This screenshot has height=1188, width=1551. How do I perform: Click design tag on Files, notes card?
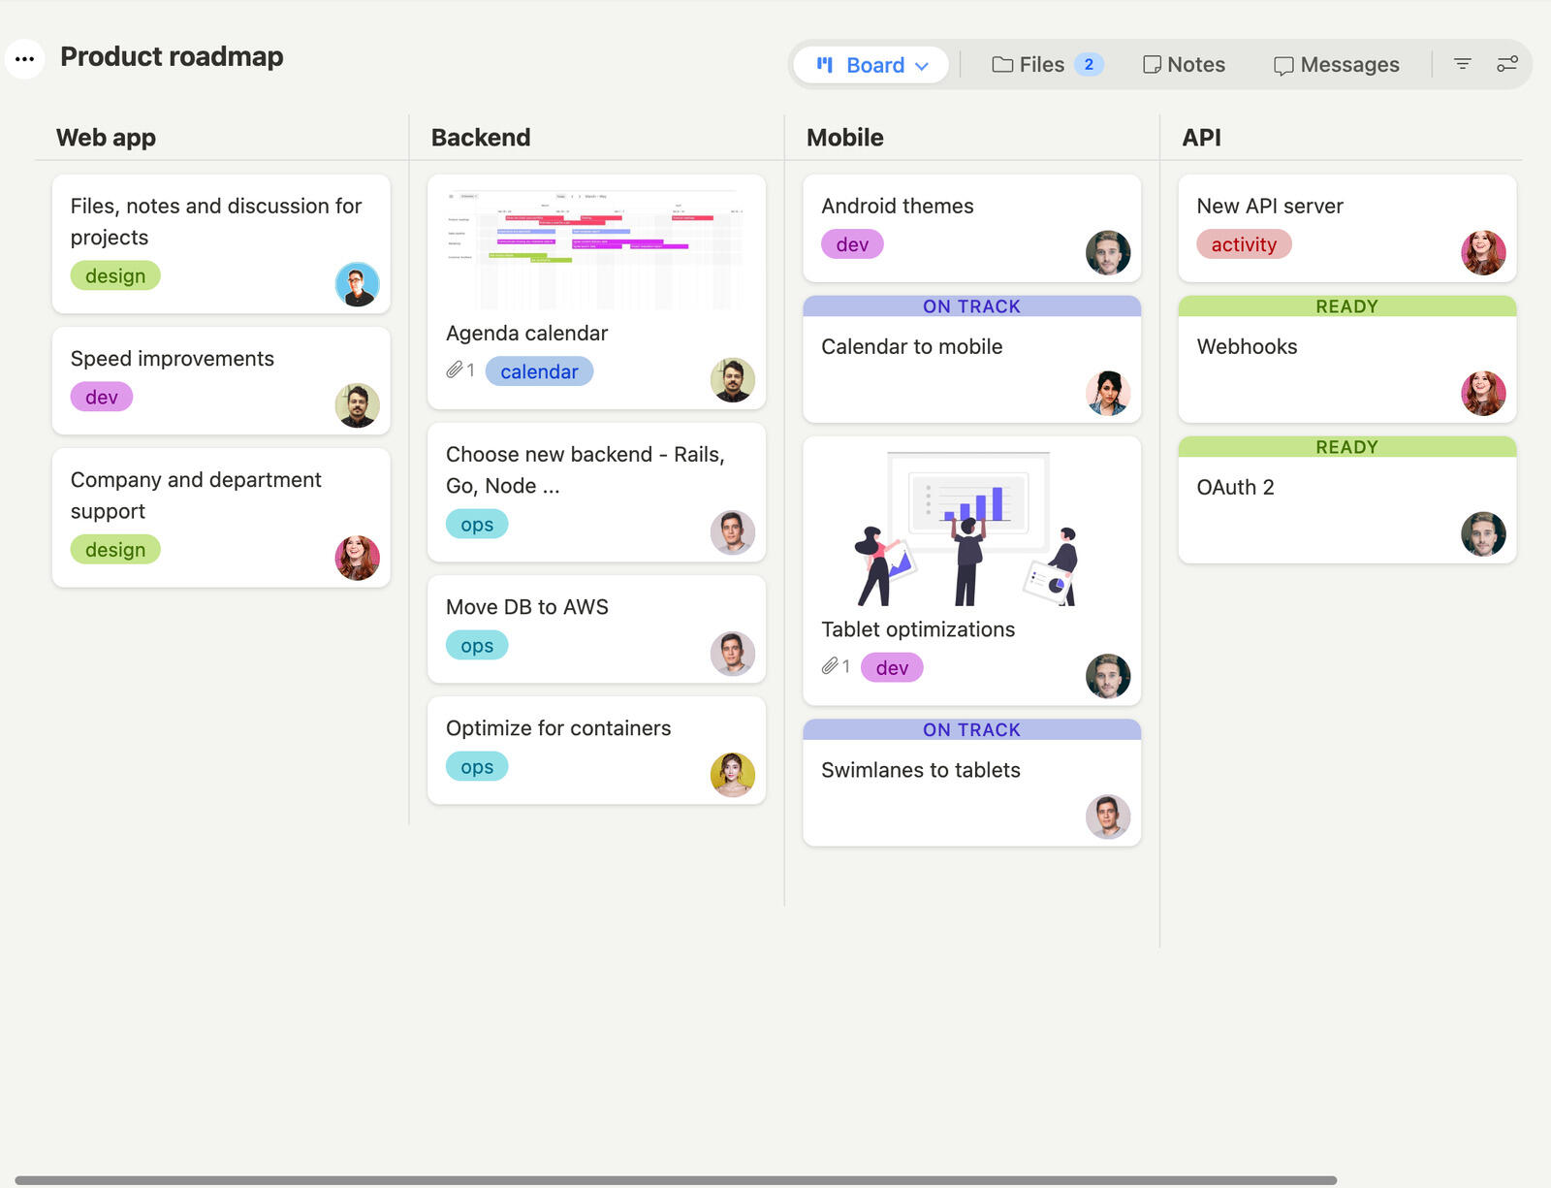(115, 275)
